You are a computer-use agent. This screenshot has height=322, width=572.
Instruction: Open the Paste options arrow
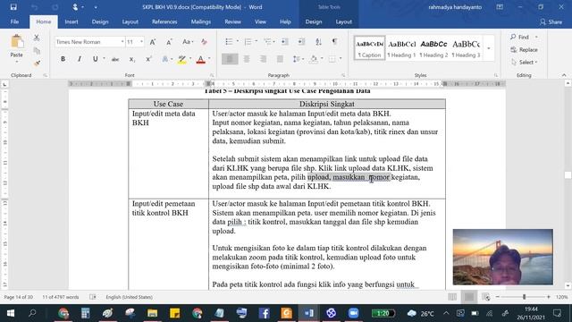point(16,62)
